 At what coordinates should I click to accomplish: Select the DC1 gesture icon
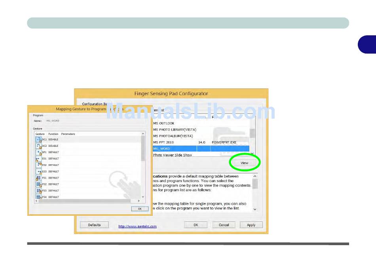pyautogui.click(x=38, y=140)
